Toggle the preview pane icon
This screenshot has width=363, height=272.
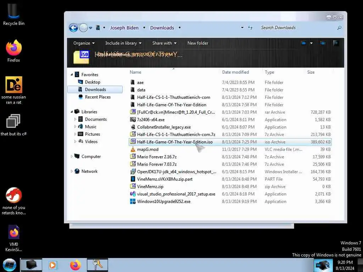pos(323,43)
